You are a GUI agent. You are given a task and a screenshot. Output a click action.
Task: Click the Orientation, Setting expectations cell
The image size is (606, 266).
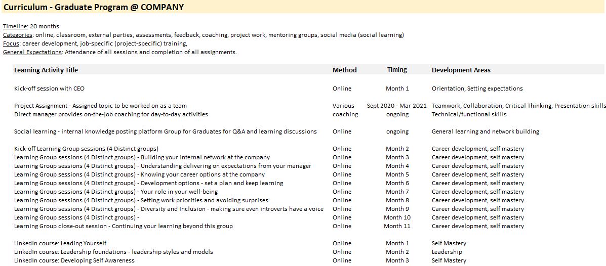(x=477, y=88)
